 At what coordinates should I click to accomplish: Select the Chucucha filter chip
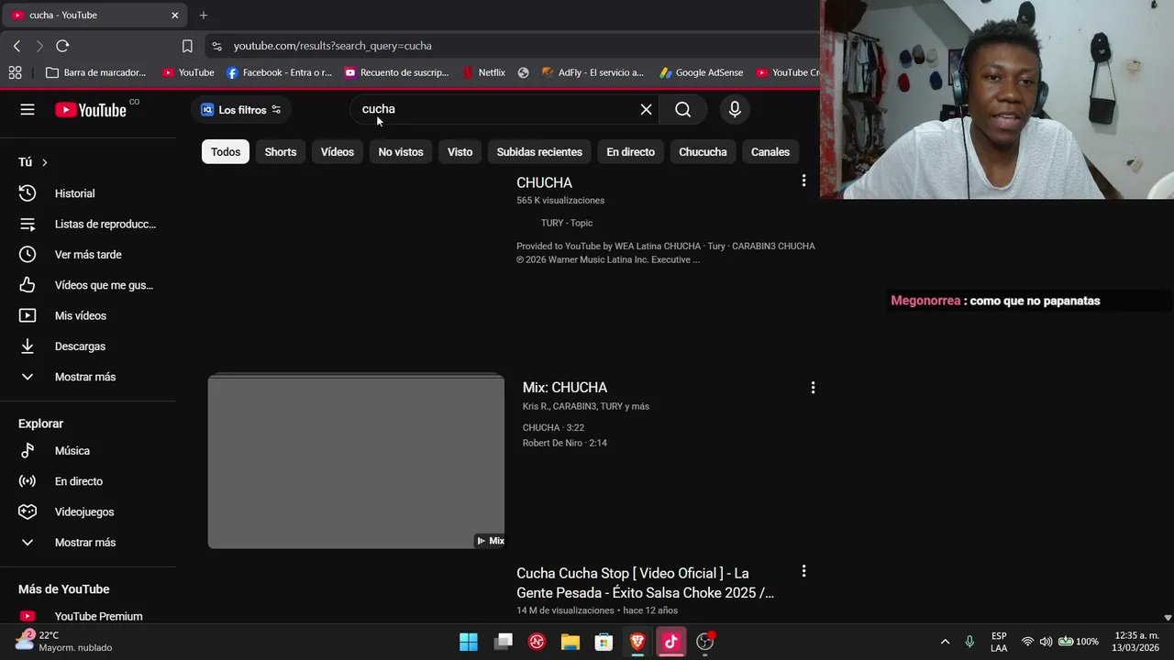coord(703,152)
